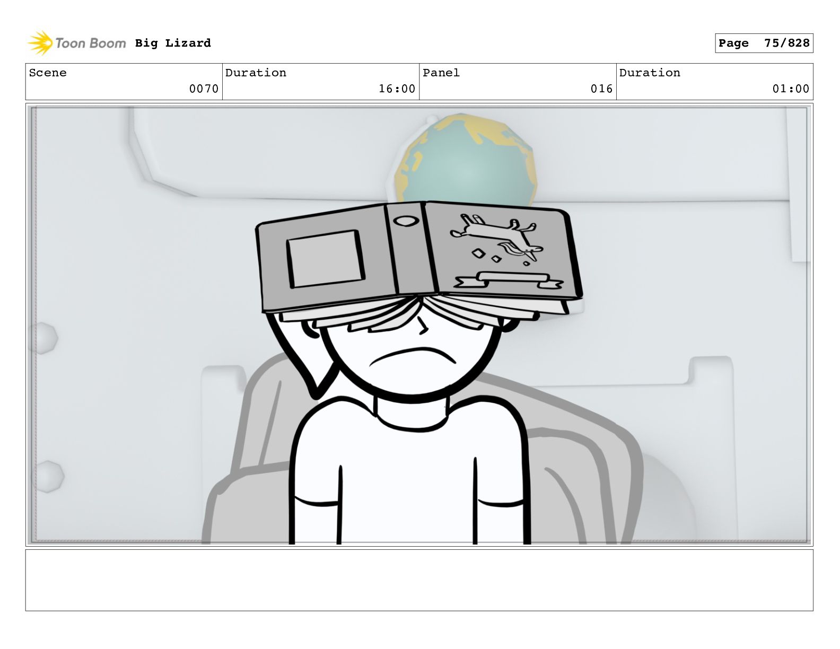This screenshot has height=649, width=840.
Task: Click the storyboard panel image
Action: click(x=419, y=325)
